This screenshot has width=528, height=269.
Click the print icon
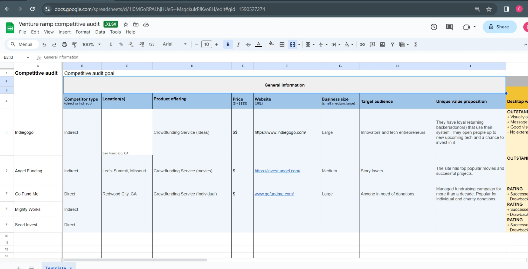(64, 45)
